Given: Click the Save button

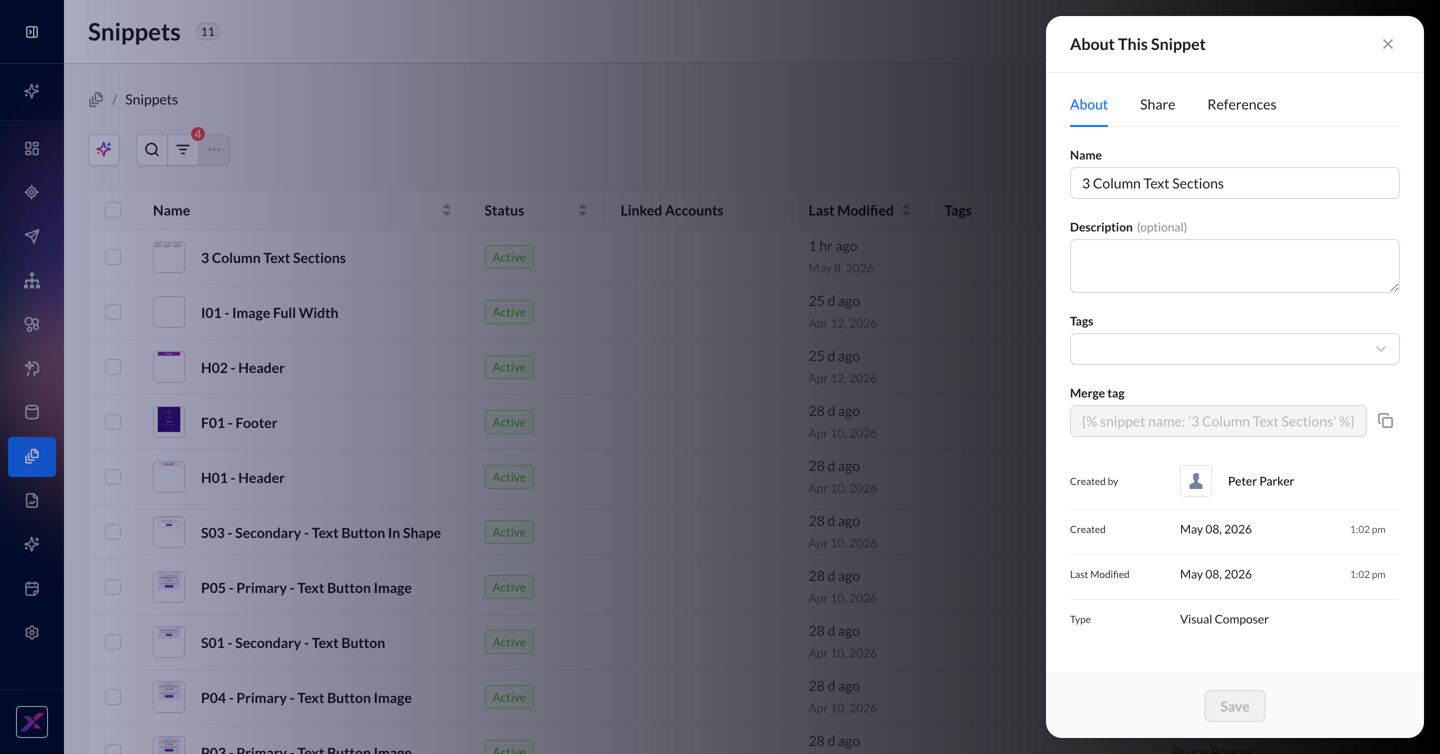Looking at the screenshot, I should point(1234,706).
